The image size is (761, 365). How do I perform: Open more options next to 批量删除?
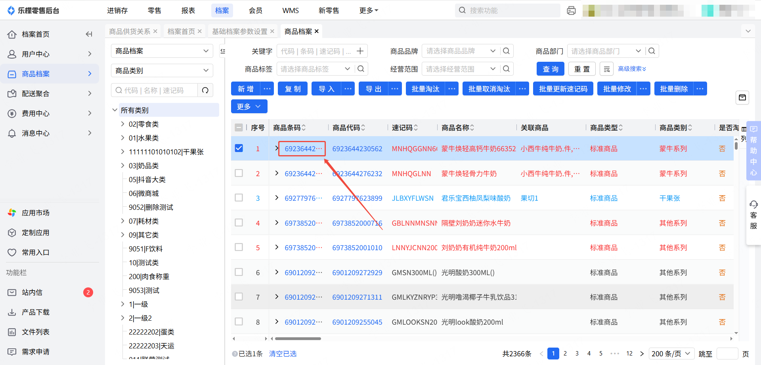point(700,89)
